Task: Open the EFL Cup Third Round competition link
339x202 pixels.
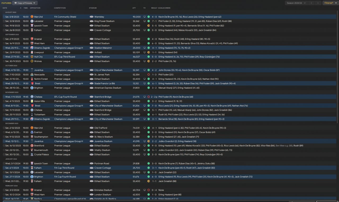Action: point(65,57)
